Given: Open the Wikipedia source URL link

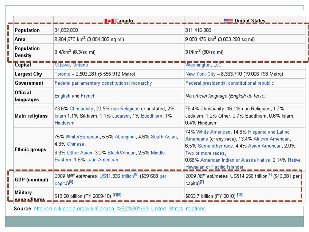Looking at the screenshot, I should click(120, 209).
